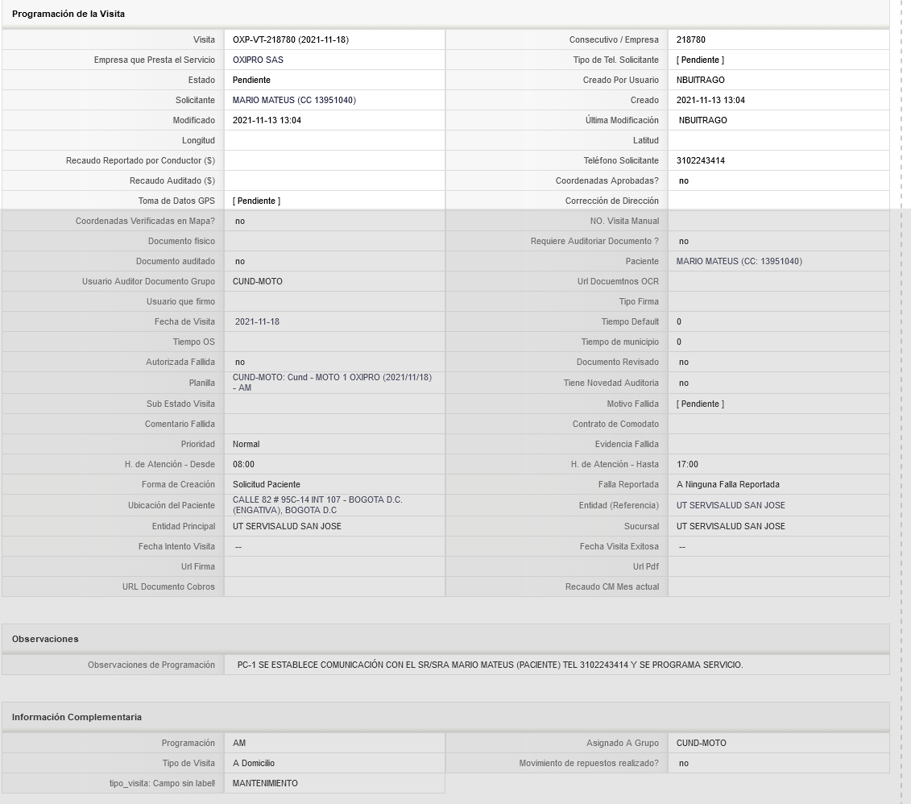
Task: Open the Paciente link MARIO MATEUS
Action: point(739,261)
